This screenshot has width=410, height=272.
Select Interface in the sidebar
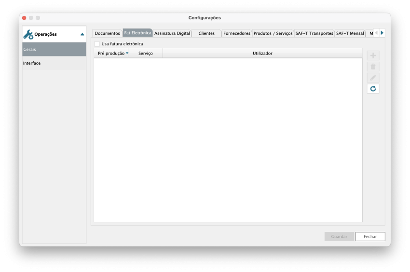point(32,63)
